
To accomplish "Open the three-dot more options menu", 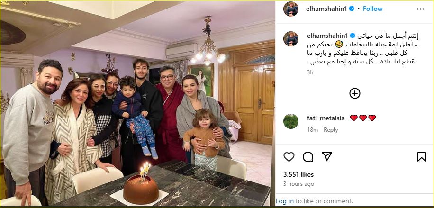I will pos(420,9).
